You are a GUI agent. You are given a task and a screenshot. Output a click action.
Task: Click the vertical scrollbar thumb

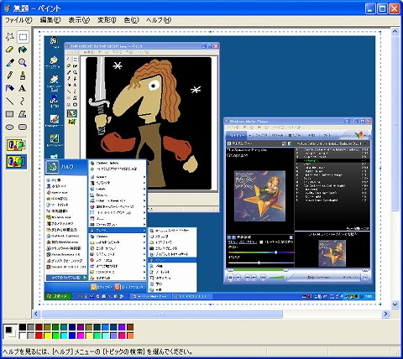pos(395,123)
